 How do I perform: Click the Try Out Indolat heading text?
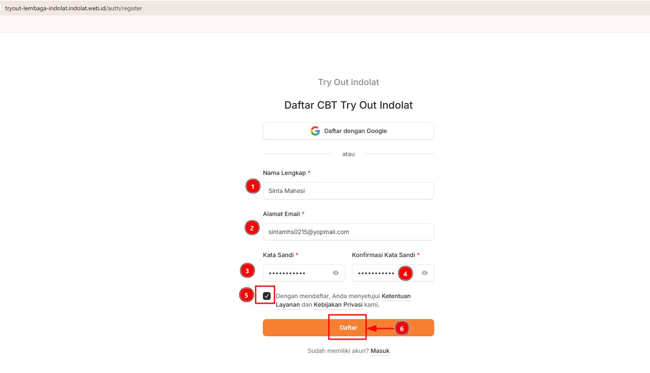(349, 82)
